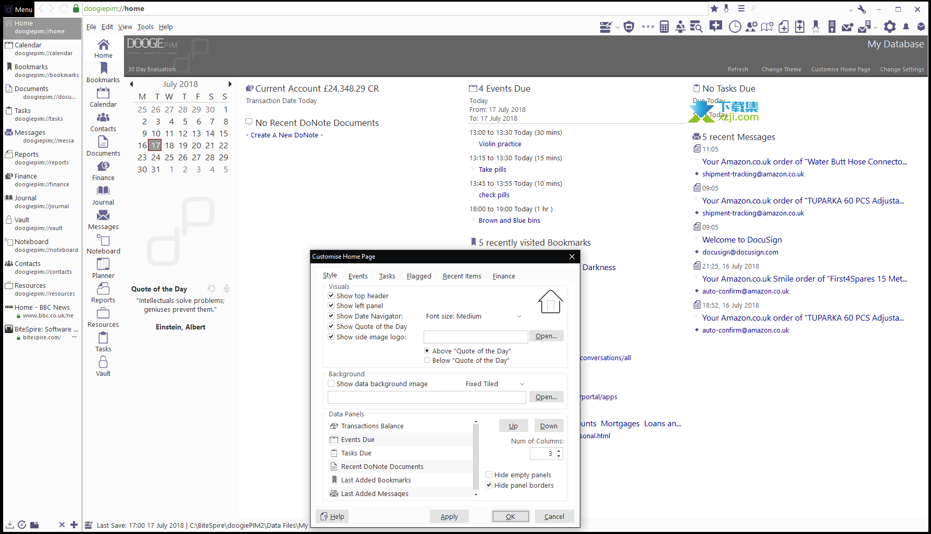The width and height of the screenshot is (931, 534).
Task: Toggle Show Date Navigator checkbox
Action: tap(331, 315)
